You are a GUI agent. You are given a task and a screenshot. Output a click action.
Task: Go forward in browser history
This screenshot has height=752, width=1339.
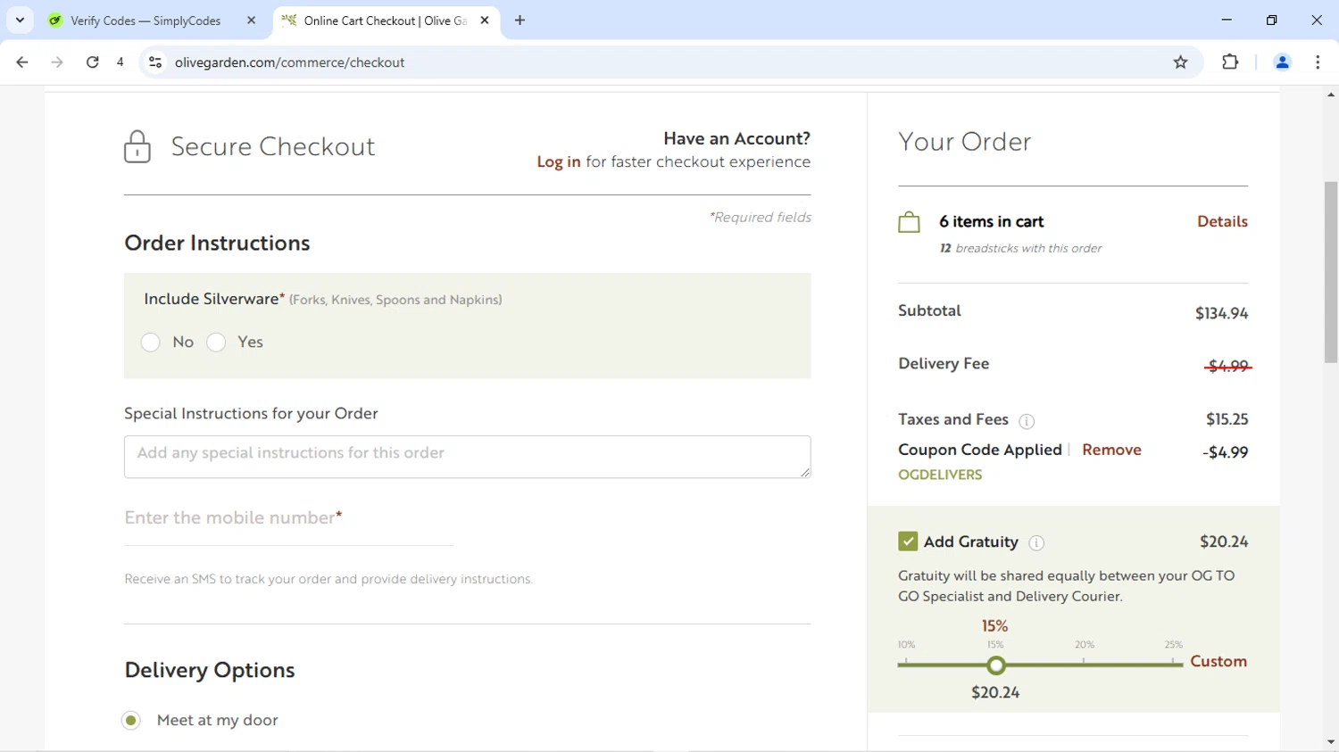tap(57, 62)
